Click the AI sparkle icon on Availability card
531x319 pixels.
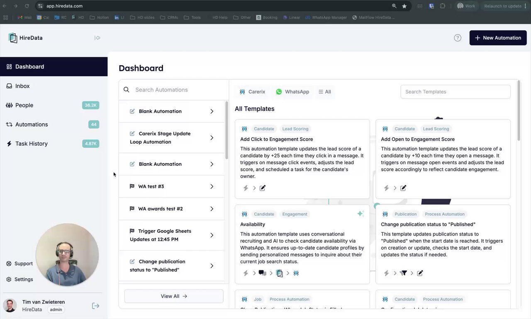tap(360, 214)
